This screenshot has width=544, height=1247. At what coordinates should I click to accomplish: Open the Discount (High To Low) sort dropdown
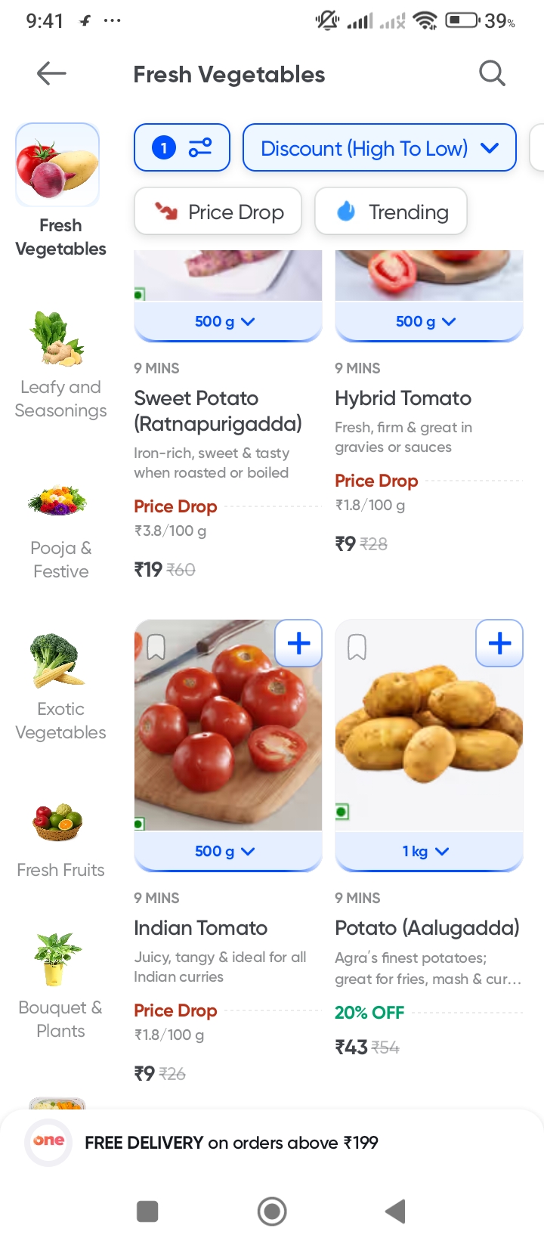(x=379, y=148)
